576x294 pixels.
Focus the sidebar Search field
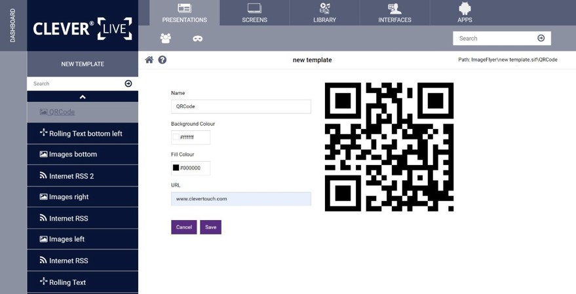click(83, 84)
